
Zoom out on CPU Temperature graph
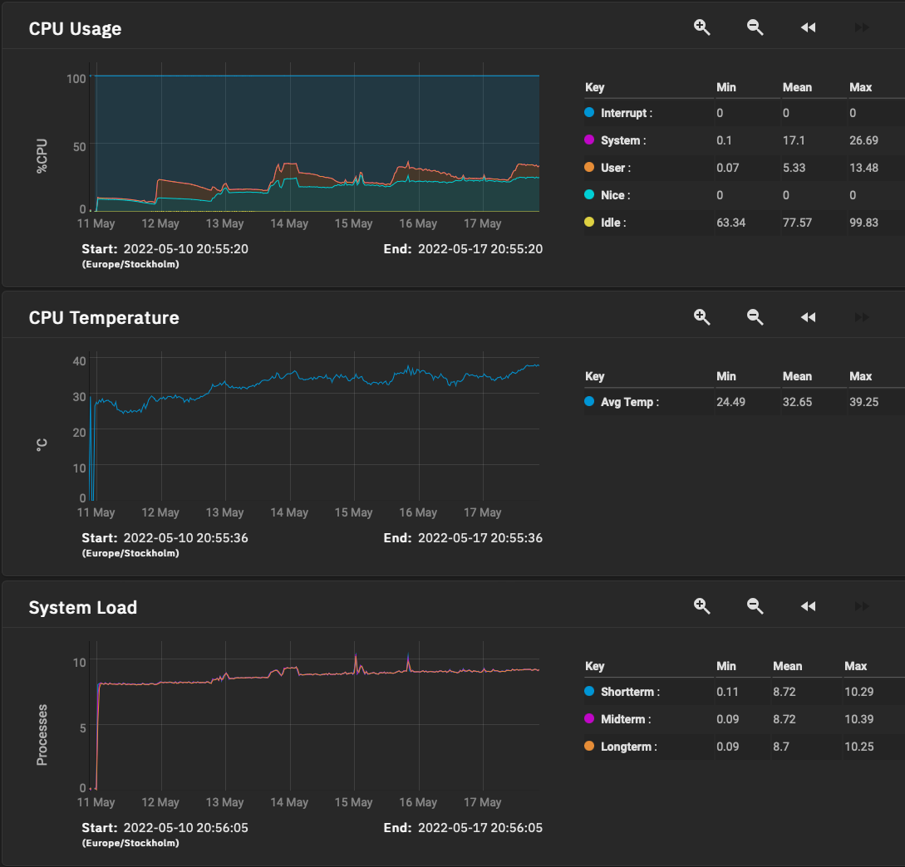coord(755,316)
